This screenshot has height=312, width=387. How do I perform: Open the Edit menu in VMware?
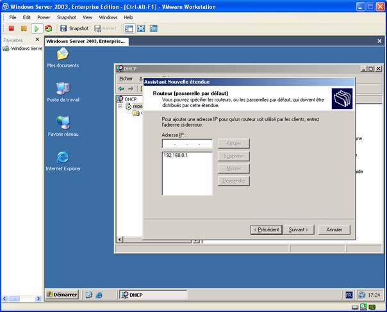27,17
